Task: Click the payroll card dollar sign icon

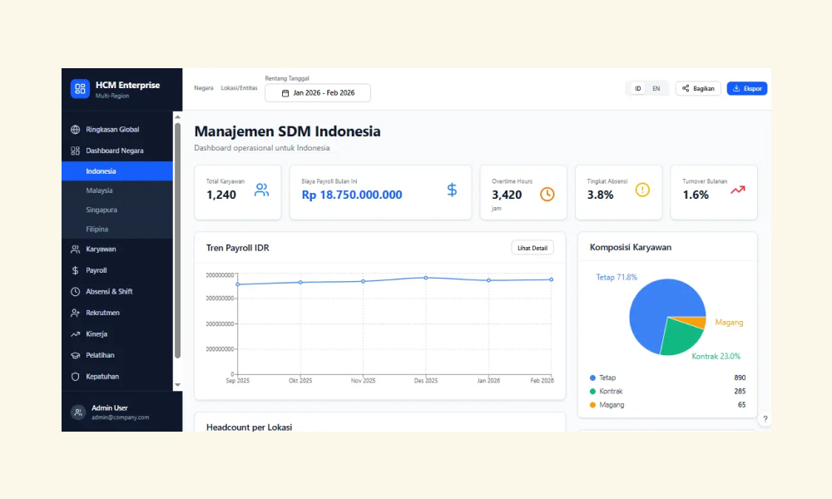Action: click(x=452, y=190)
